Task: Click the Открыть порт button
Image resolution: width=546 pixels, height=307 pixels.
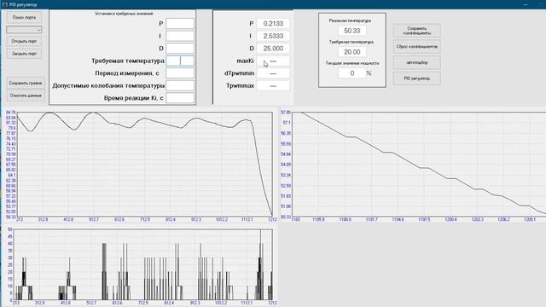Action: point(24,41)
